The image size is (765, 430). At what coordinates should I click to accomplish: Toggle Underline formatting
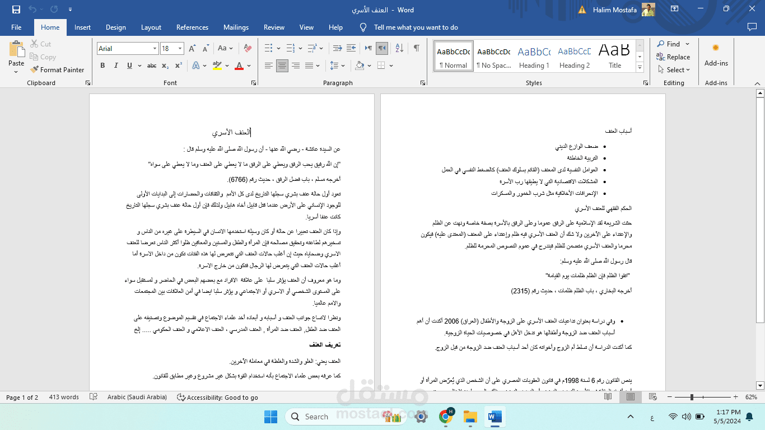click(129, 66)
